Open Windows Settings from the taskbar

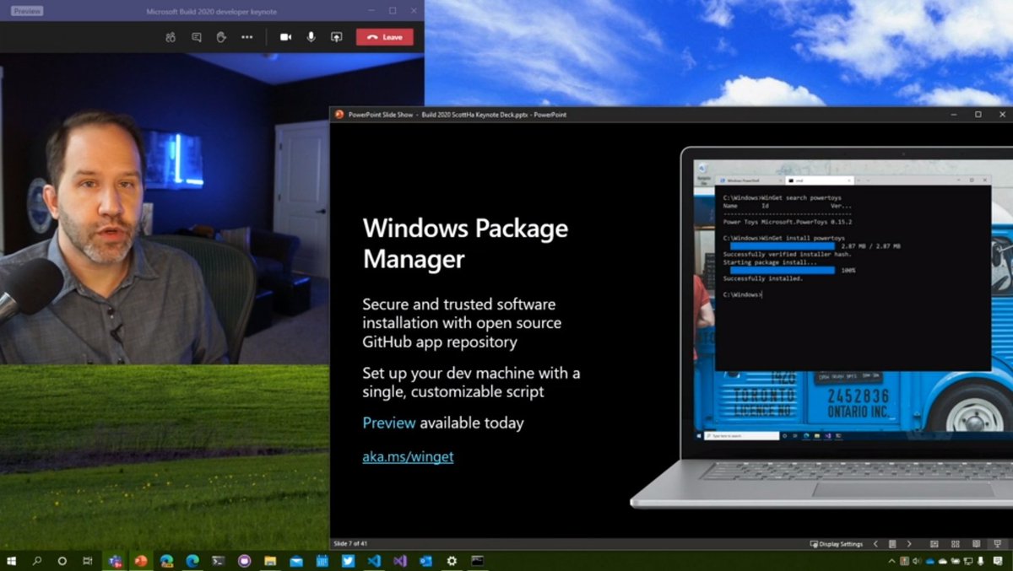pyautogui.click(x=451, y=560)
